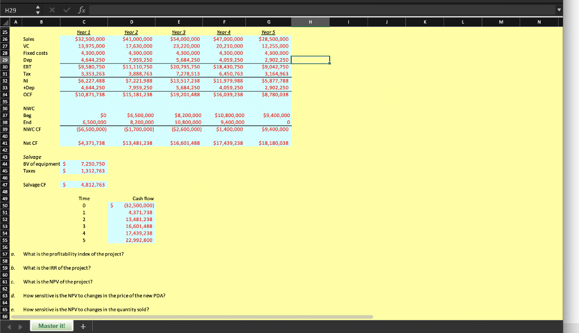579x333 pixels.
Task: Select row 29 header
Action: tap(5, 60)
